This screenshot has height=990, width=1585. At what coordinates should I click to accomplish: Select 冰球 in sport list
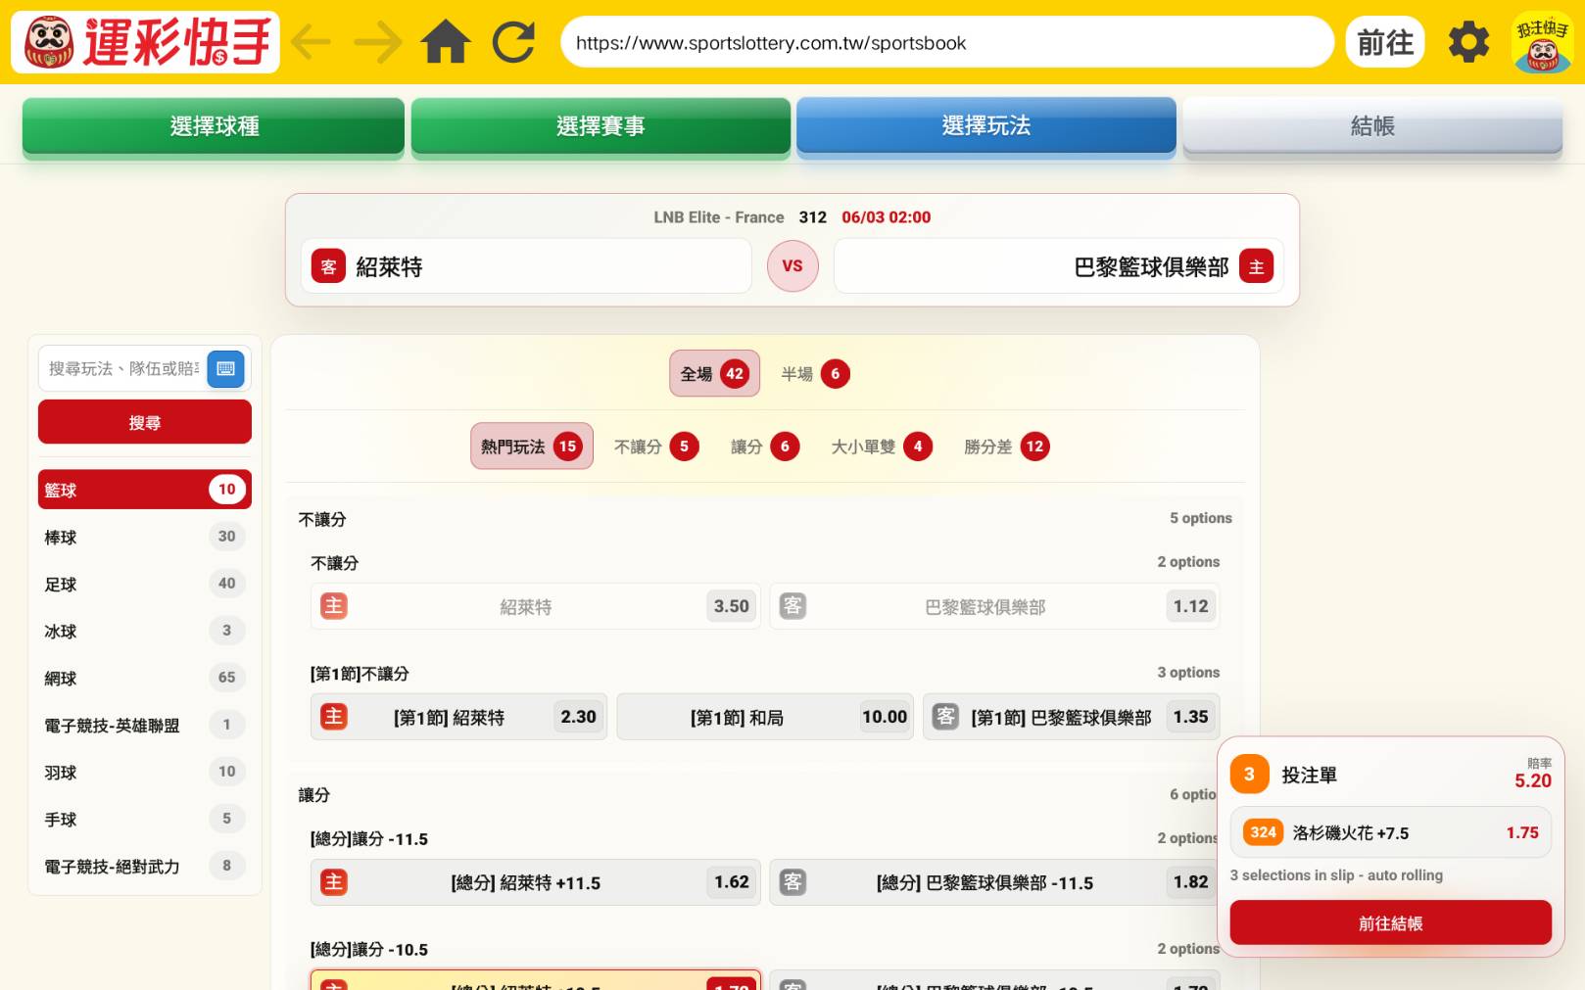click(145, 631)
